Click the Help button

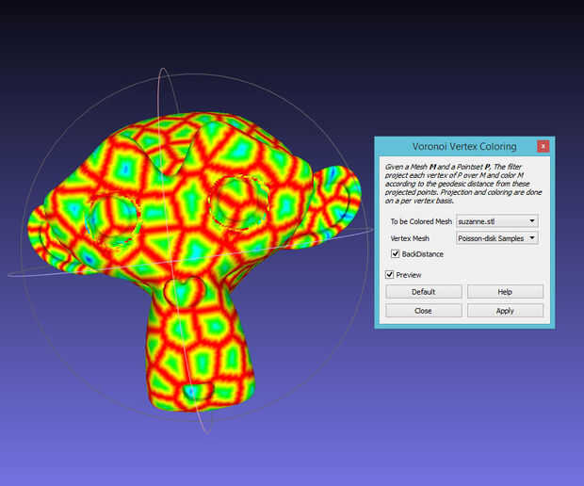click(x=505, y=292)
